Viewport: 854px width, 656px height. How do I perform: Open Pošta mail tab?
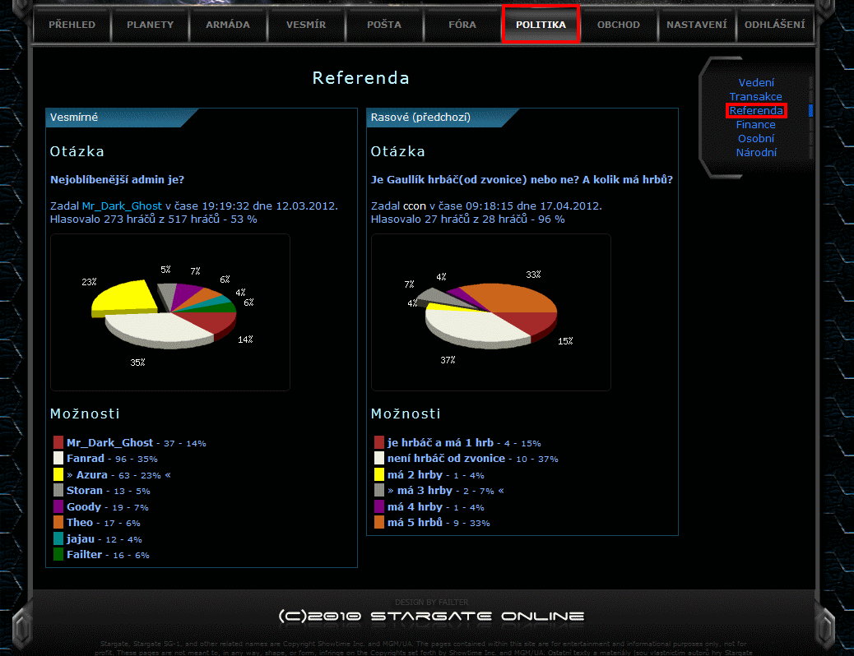pyautogui.click(x=384, y=25)
